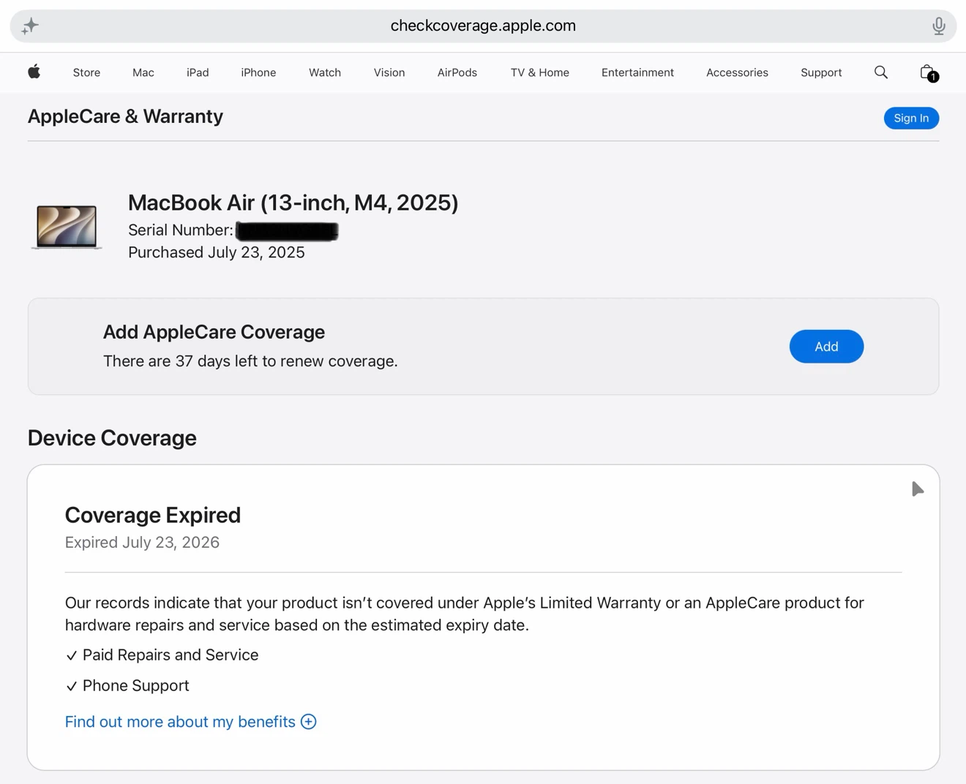Image resolution: width=966 pixels, height=784 pixels.
Task: Click the MacBook Air product thumbnail
Action: coord(67,227)
